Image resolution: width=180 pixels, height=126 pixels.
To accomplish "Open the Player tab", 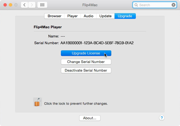I will click(72, 16).
